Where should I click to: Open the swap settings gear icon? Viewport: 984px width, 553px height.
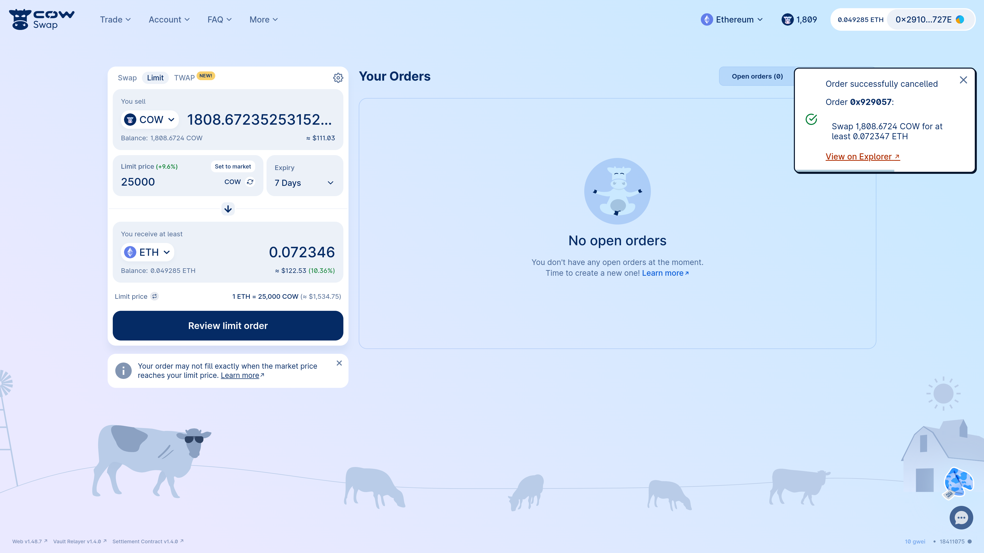(338, 78)
